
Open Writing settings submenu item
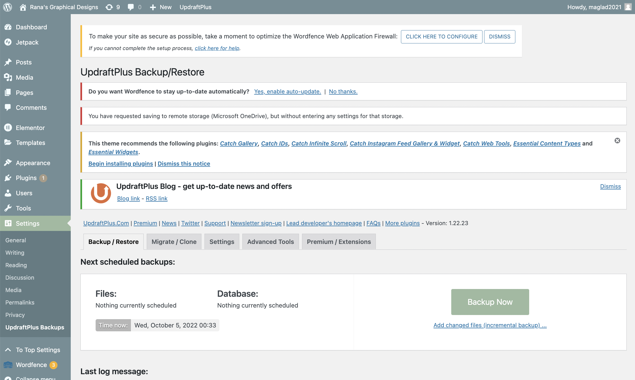(x=15, y=253)
